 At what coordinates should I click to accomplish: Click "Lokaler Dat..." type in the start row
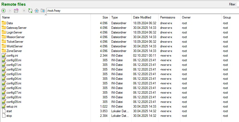(120, 111)
